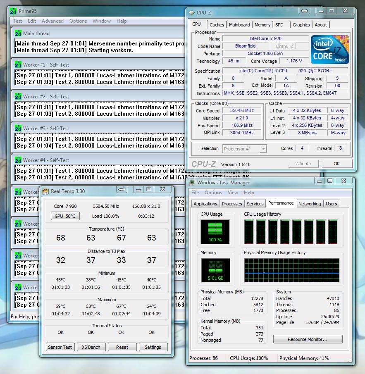
Task: Click the double-arrow icon in Real Temp title bar
Action: (122, 190)
